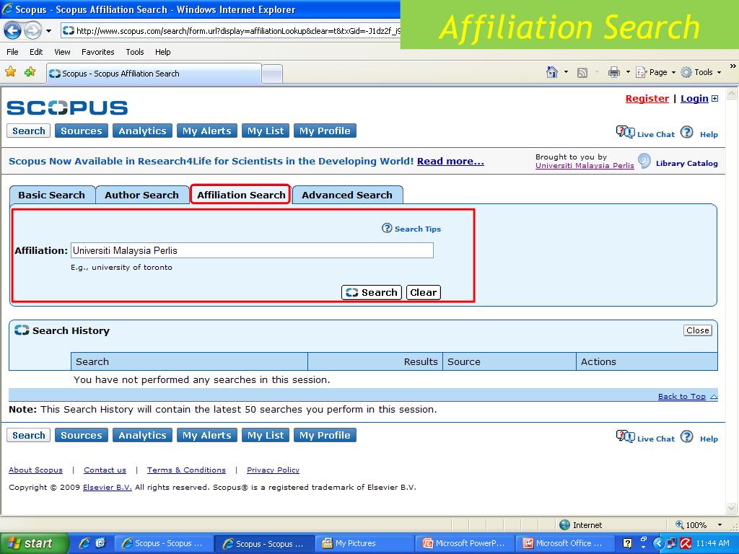739x554 pixels.
Task: Click the address bar URL field
Action: [x=231, y=31]
